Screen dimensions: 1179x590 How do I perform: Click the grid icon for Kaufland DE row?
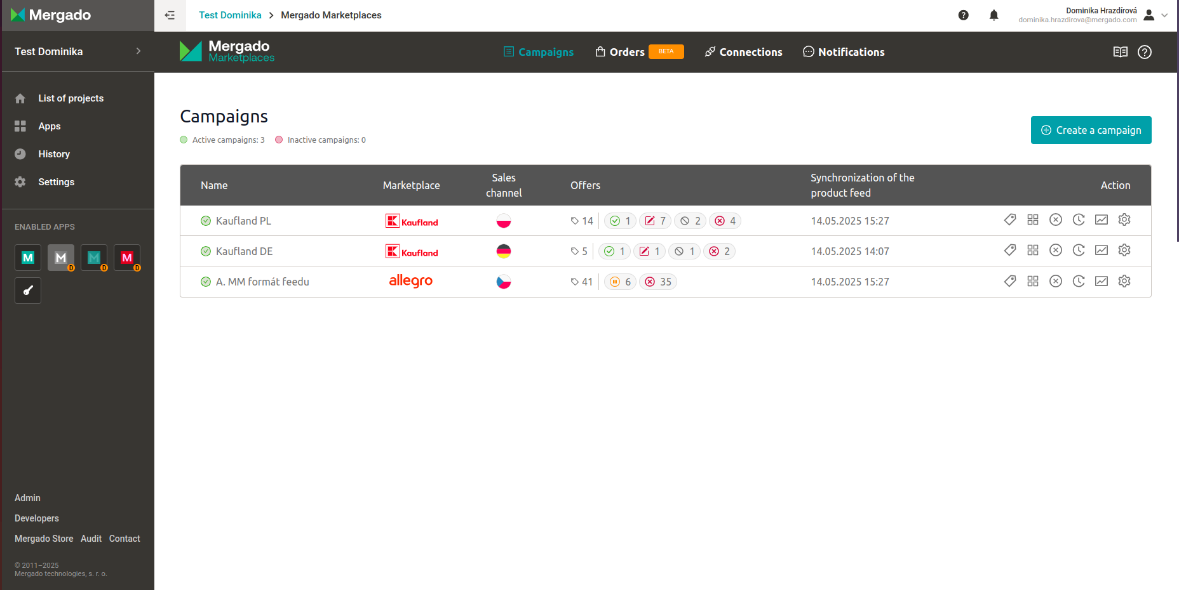(1032, 251)
